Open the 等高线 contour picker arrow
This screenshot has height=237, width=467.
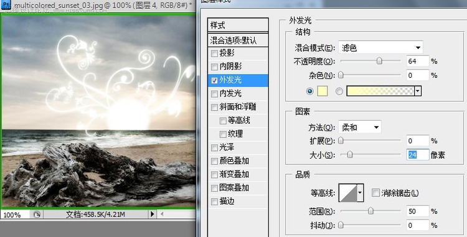(360, 193)
